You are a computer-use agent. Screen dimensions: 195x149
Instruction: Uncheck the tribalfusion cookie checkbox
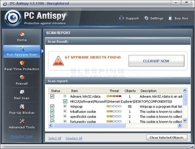52,111
